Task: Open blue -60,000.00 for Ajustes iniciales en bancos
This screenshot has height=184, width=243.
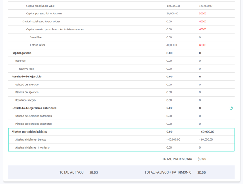Action: [x=206, y=140]
